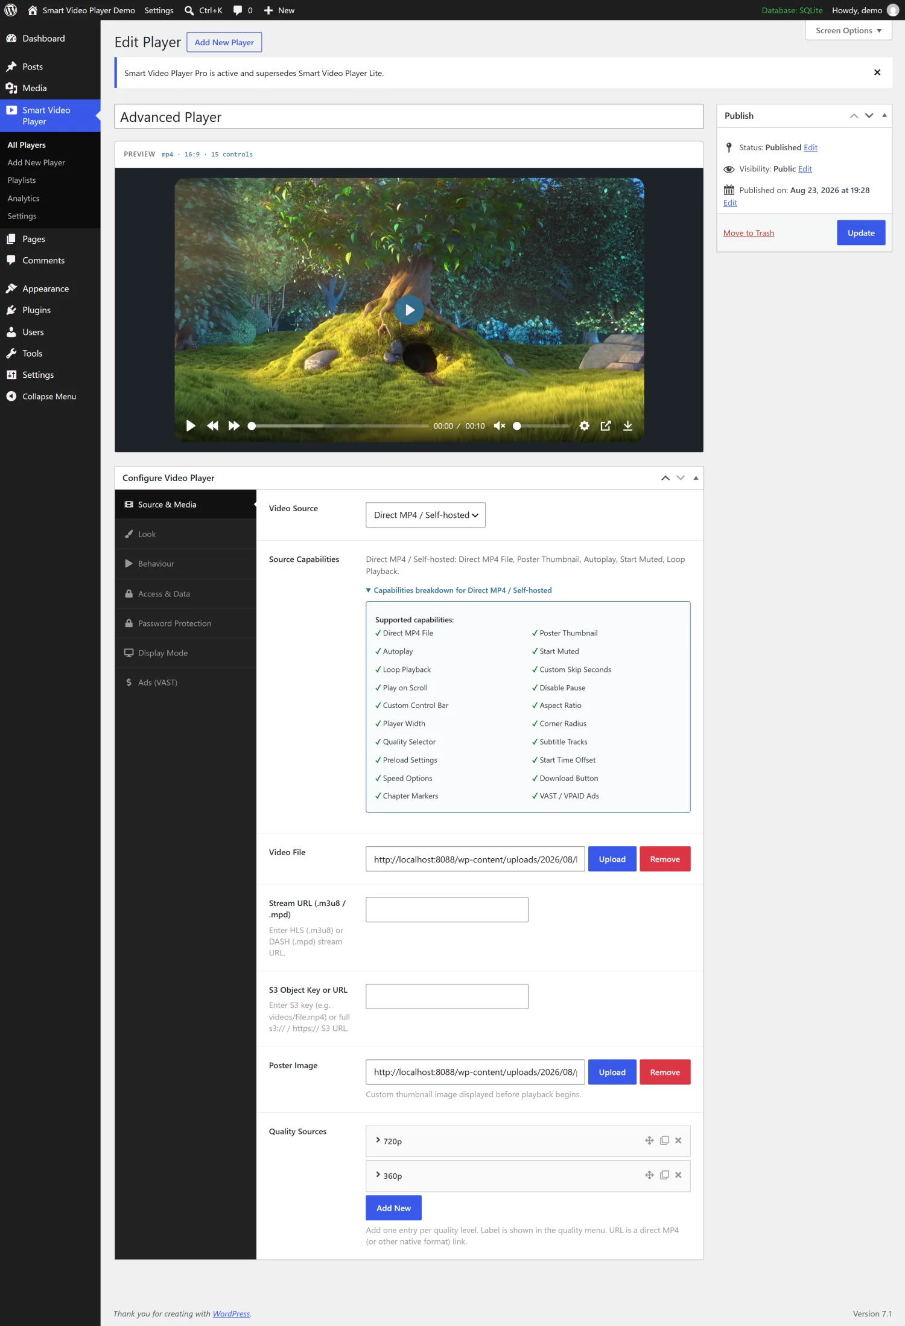Image resolution: width=905 pixels, height=1326 pixels.
Task: Switch to the Behaviour tab
Action: click(x=186, y=563)
